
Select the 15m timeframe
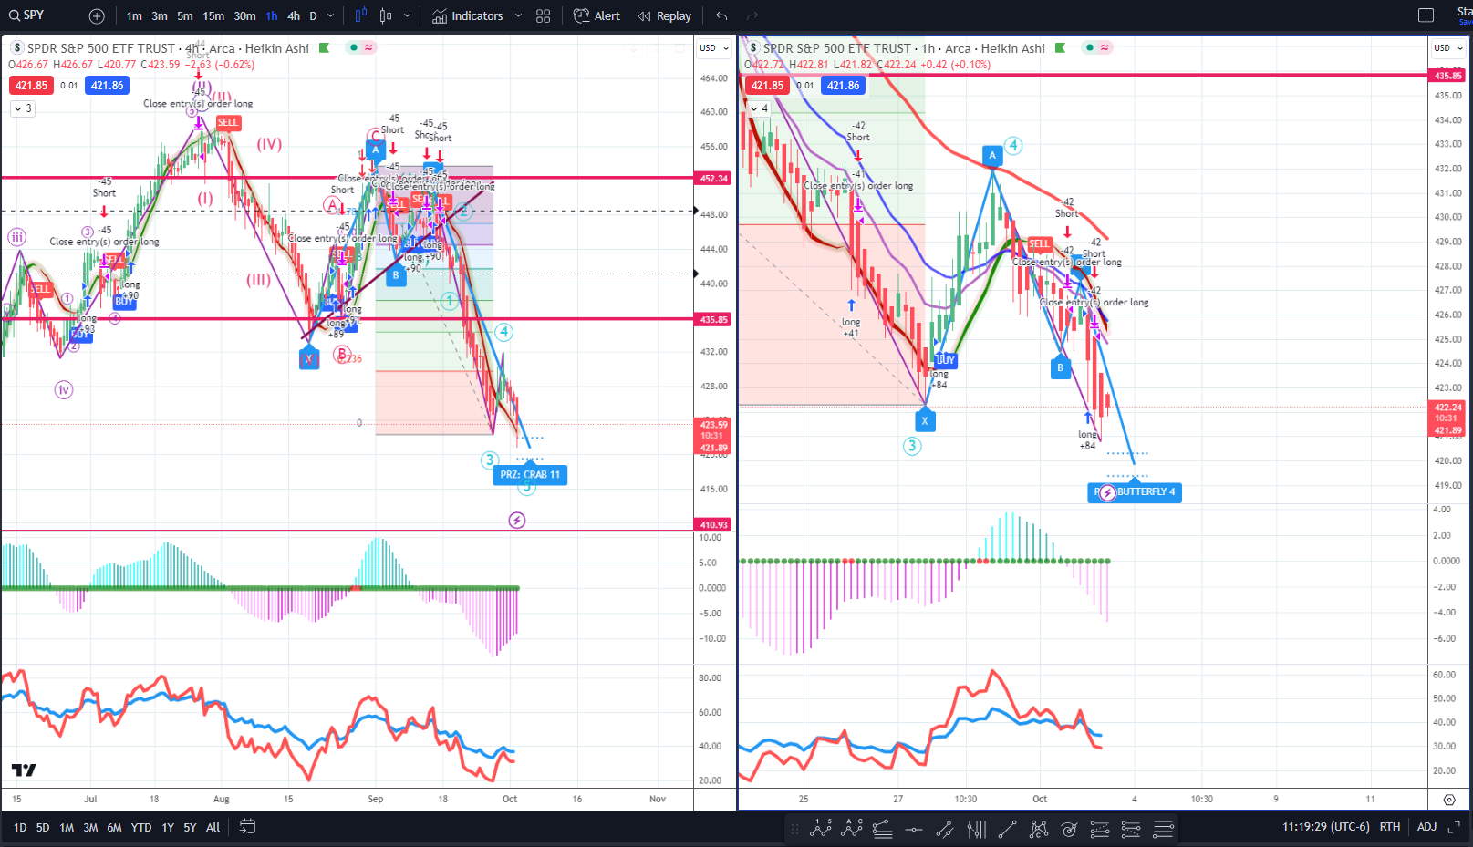tap(213, 16)
